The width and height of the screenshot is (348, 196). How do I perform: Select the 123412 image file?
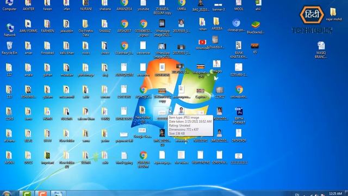(220, 92)
